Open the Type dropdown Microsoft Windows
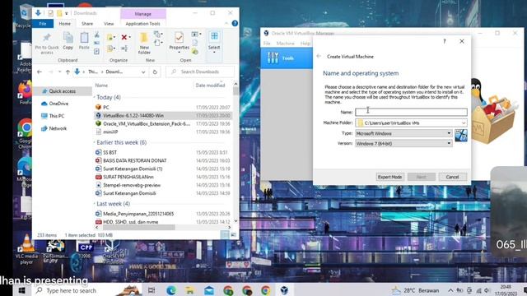 pyautogui.click(x=403, y=133)
